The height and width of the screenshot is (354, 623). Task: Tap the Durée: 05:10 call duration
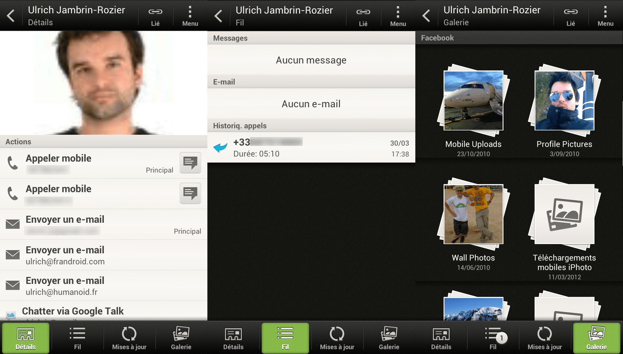(x=256, y=154)
